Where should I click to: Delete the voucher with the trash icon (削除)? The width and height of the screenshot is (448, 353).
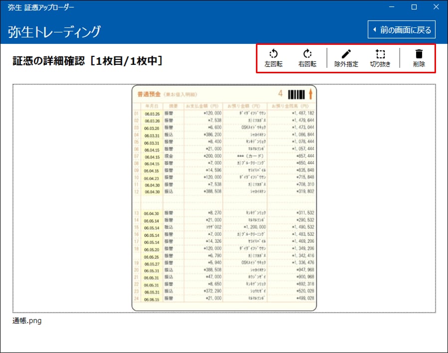click(x=419, y=58)
